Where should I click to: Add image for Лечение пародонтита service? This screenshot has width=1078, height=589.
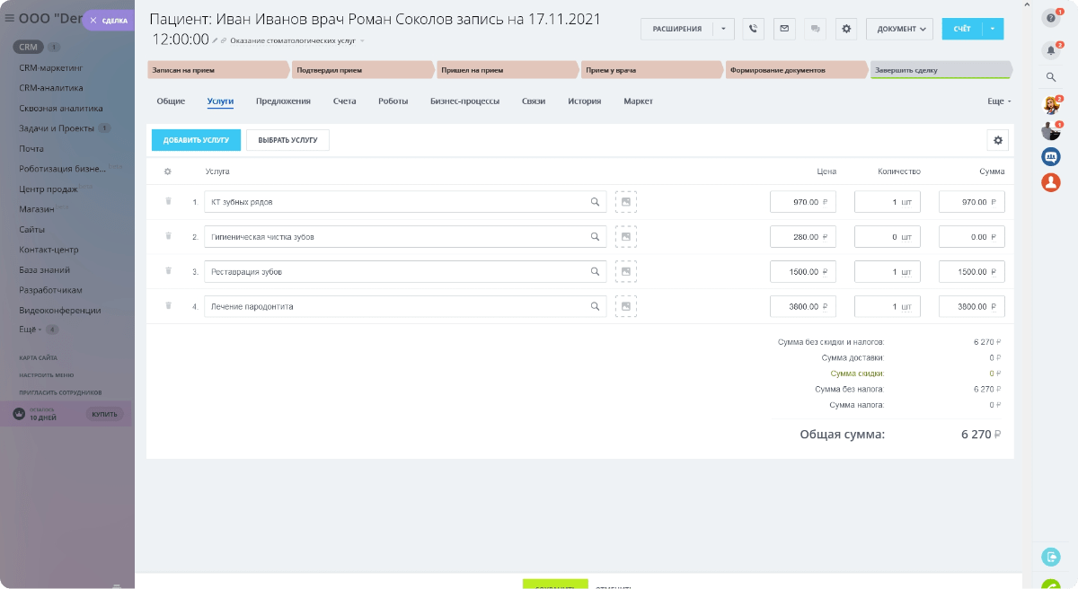pos(625,306)
